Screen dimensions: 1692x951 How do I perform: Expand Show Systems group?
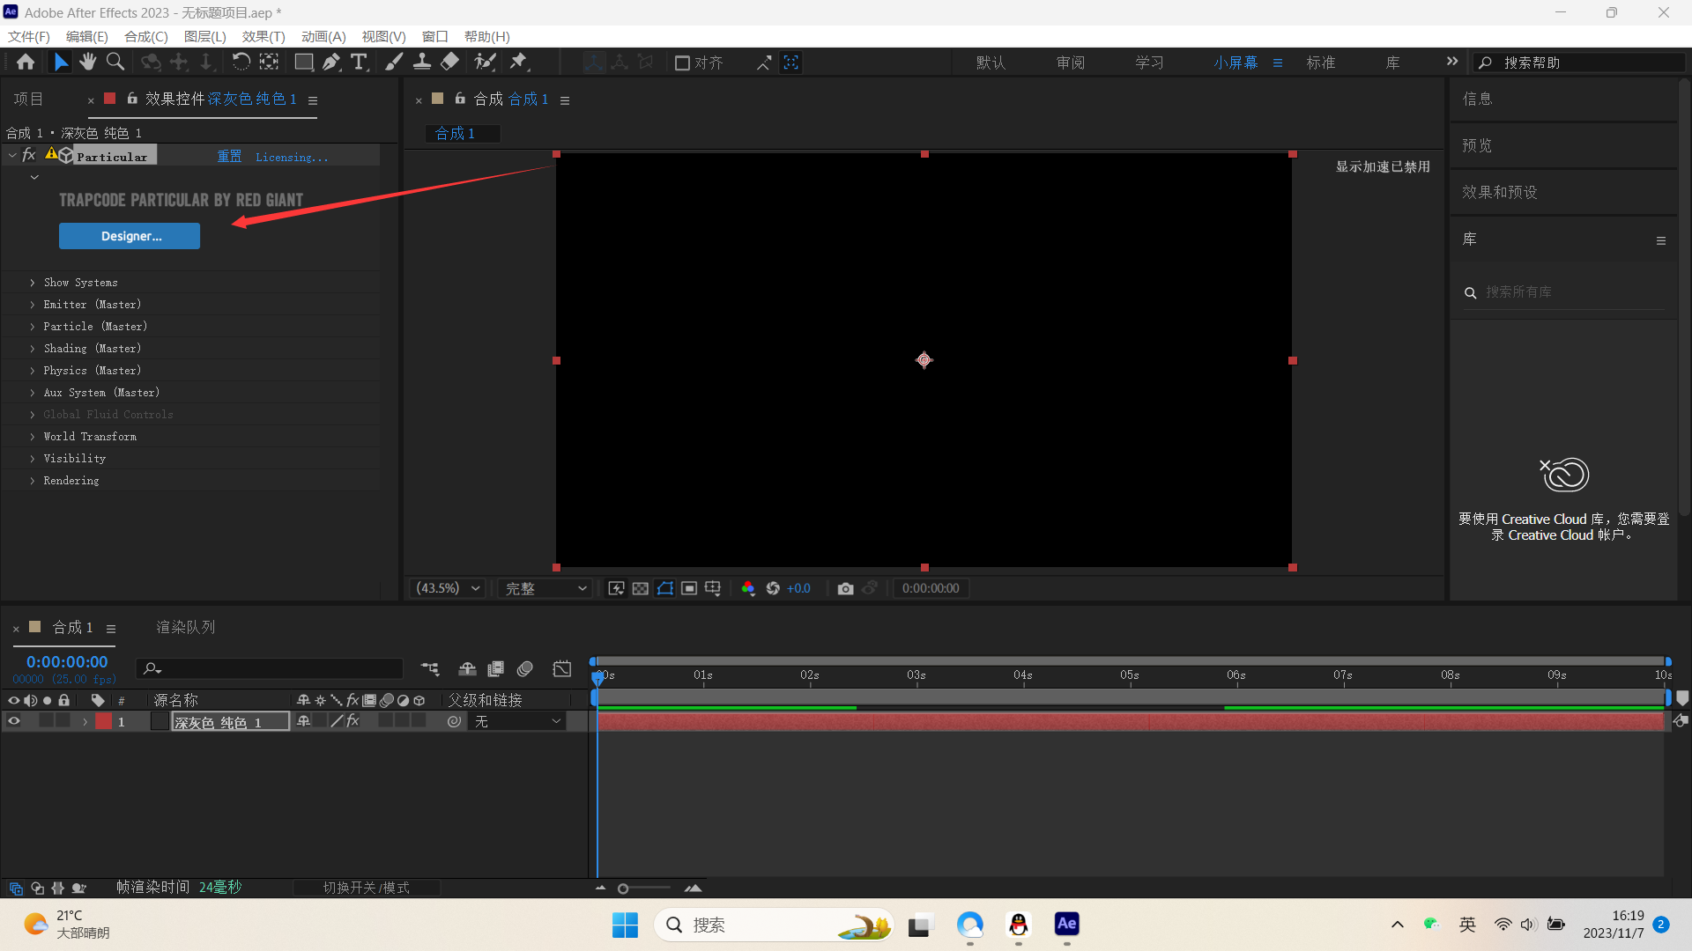point(33,283)
